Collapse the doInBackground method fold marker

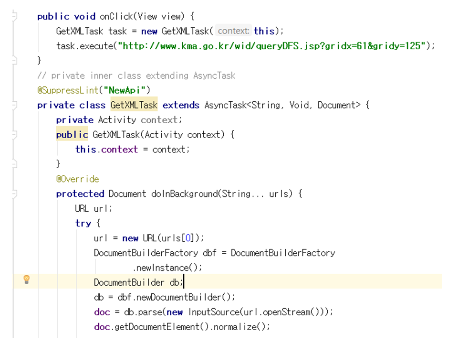coord(15,193)
